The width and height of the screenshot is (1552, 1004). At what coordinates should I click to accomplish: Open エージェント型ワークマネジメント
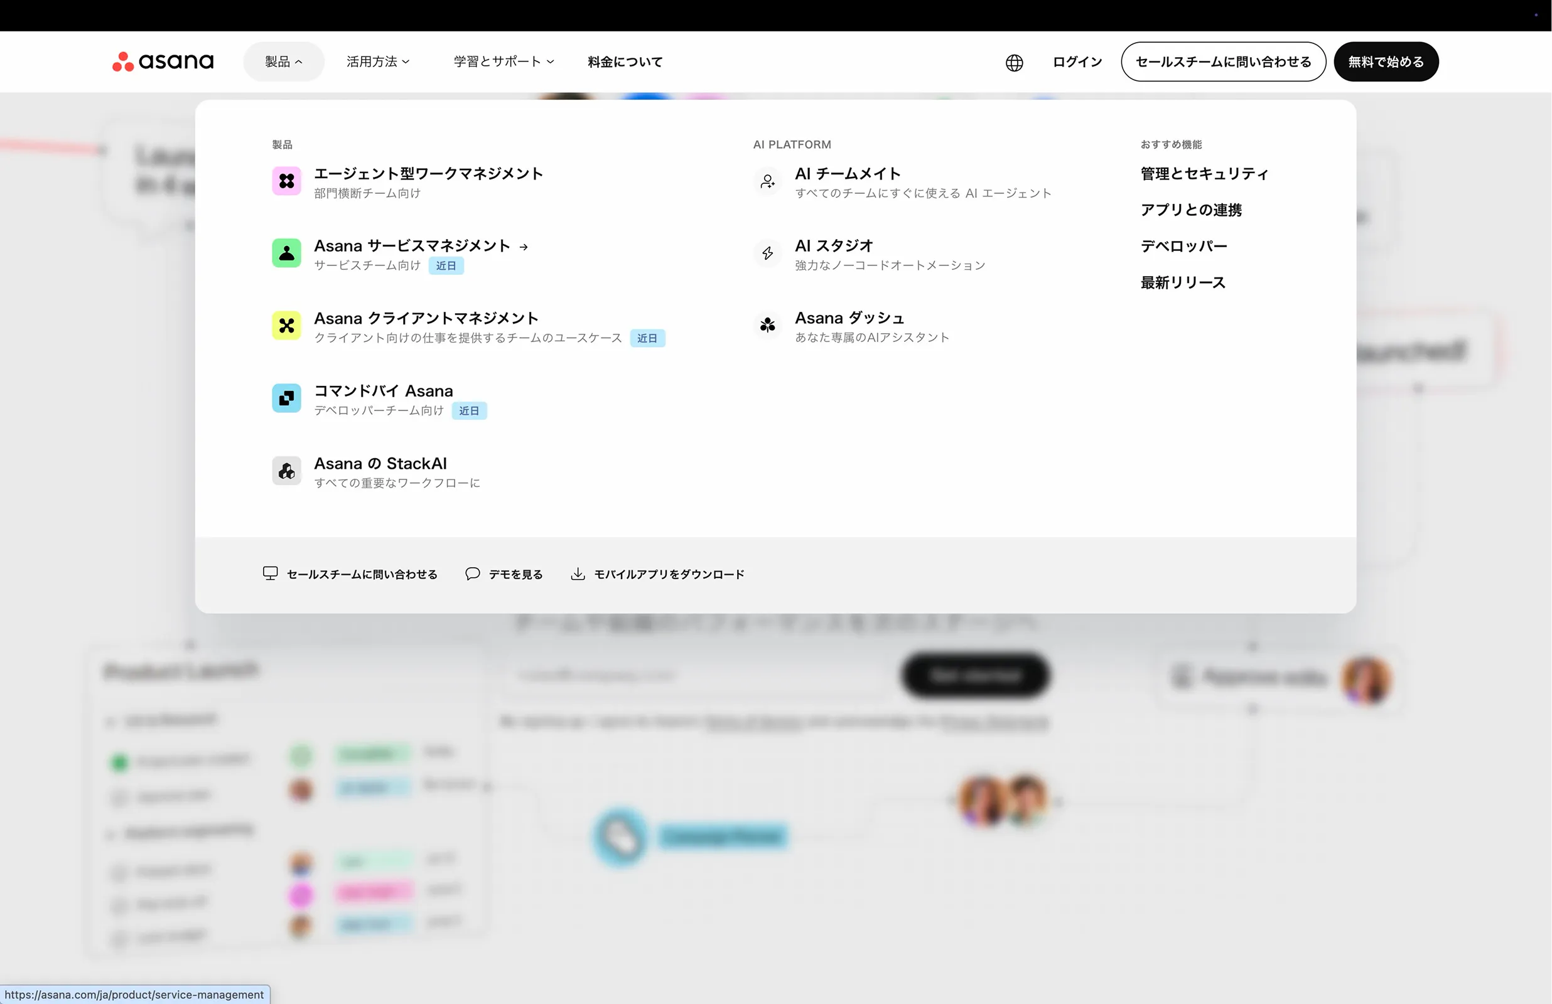428,174
